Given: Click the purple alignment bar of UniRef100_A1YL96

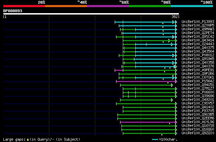Looking at the screenshot, I should (x=148, y=122).
